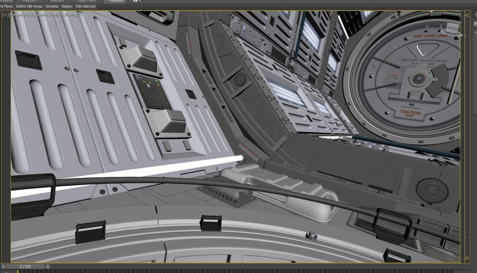Click the time slider showing 0 / 500

tap(25, 266)
